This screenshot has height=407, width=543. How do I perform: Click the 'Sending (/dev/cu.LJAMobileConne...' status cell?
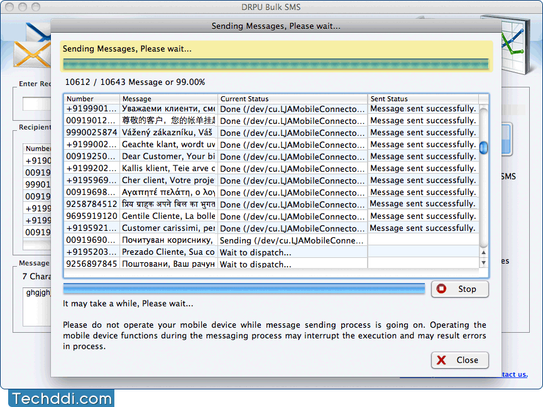coord(292,240)
